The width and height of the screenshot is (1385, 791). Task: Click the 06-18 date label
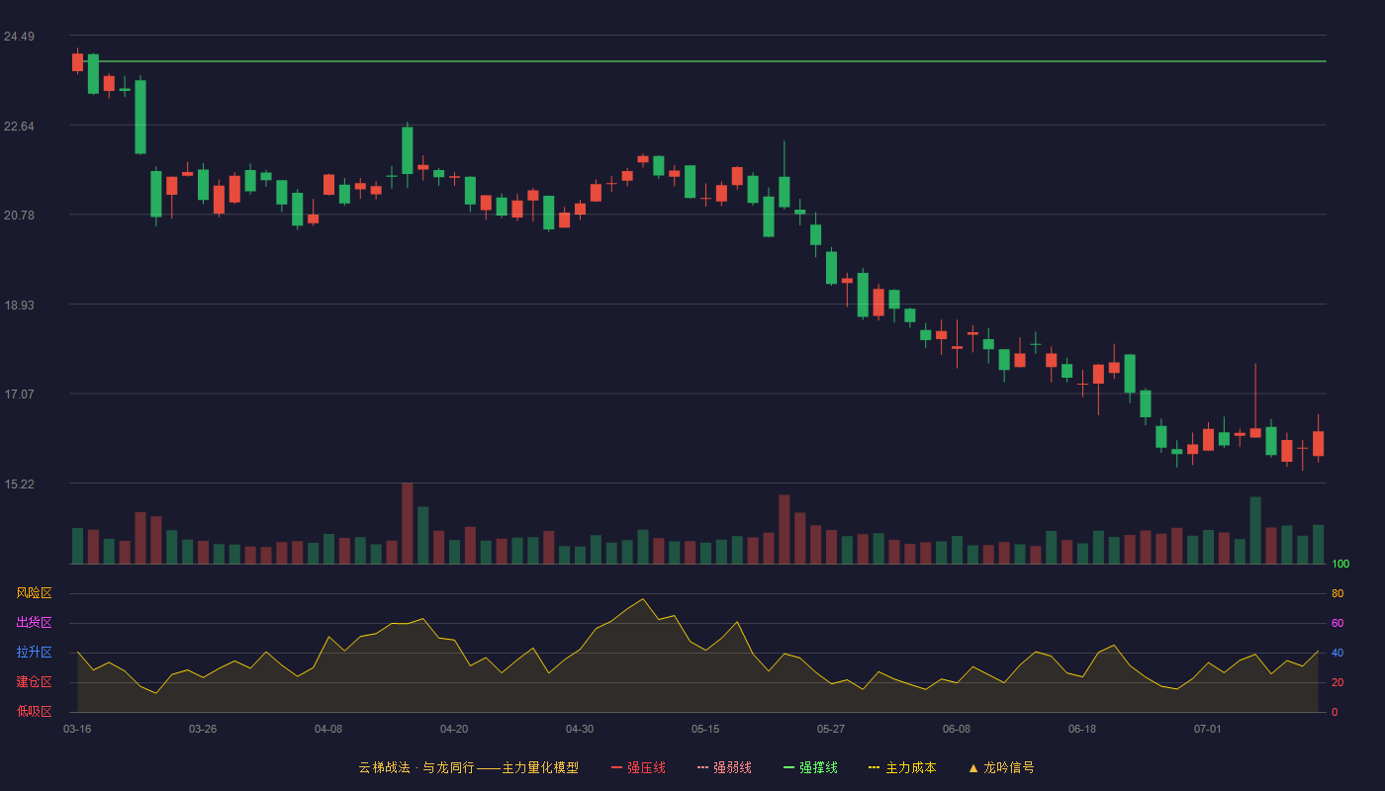[1082, 729]
